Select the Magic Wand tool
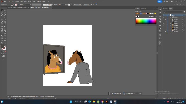Viewport: 186px width, 104px height. click(2, 13)
